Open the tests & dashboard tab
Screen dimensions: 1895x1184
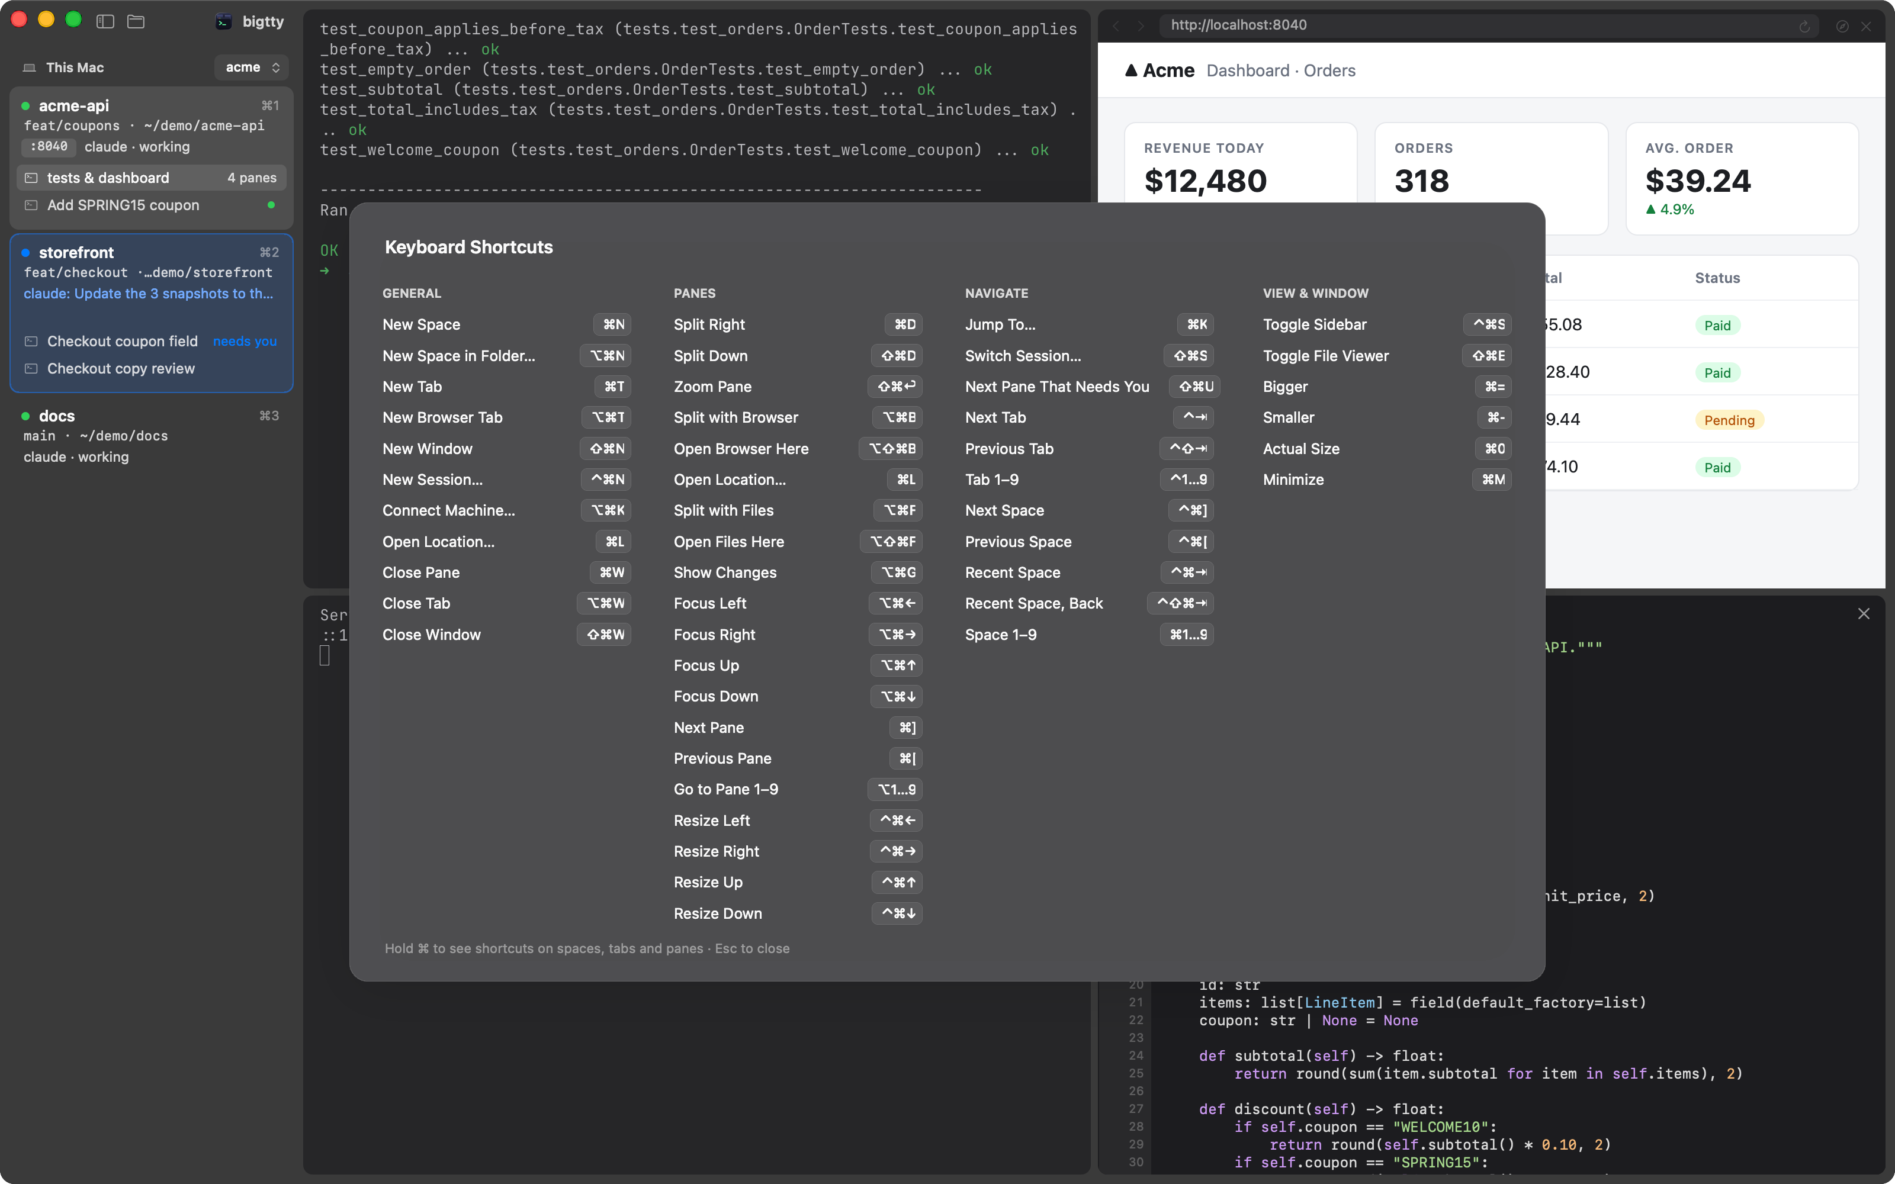pyautogui.click(x=151, y=178)
